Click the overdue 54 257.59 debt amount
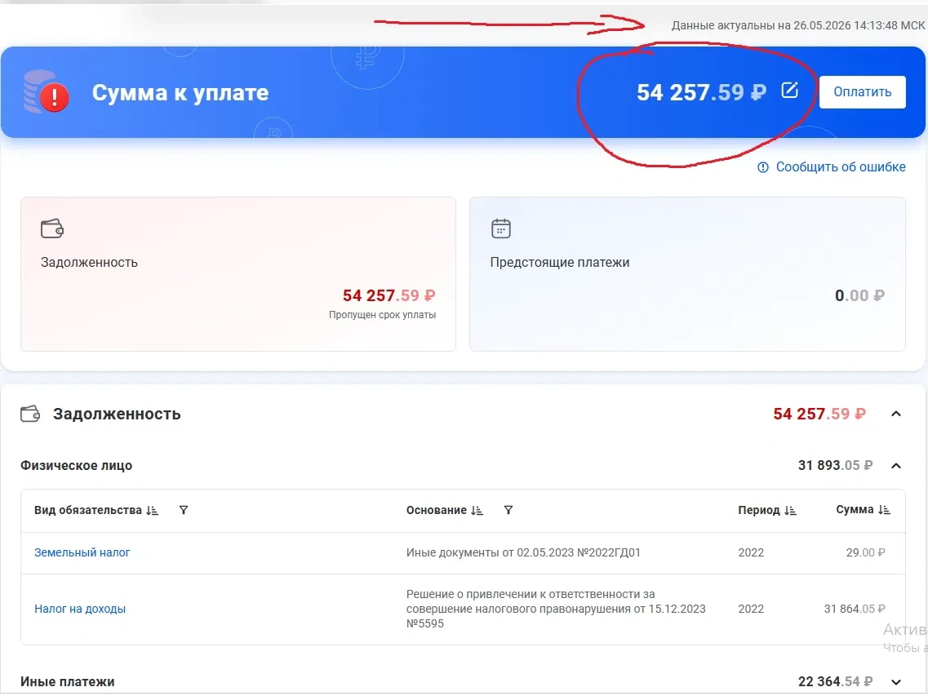Image resolution: width=928 pixels, height=696 pixels. click(389, 295)
